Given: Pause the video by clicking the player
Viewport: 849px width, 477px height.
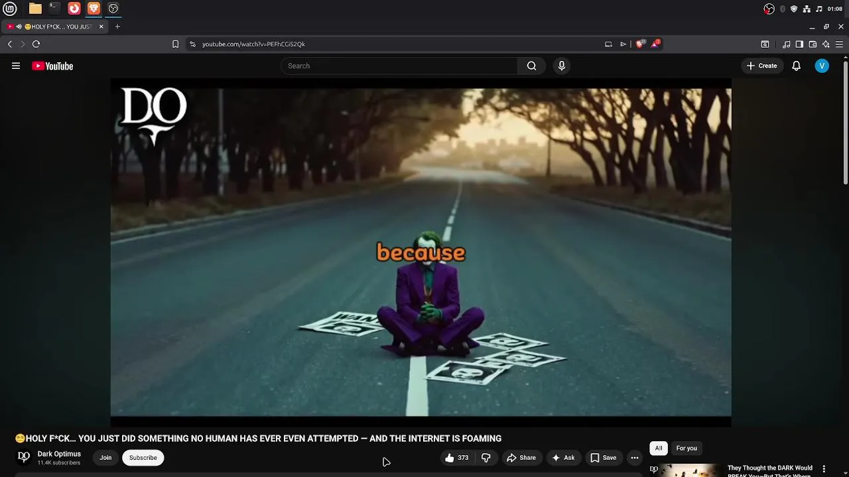Looking at the screenshot, I should click(421, 252).
